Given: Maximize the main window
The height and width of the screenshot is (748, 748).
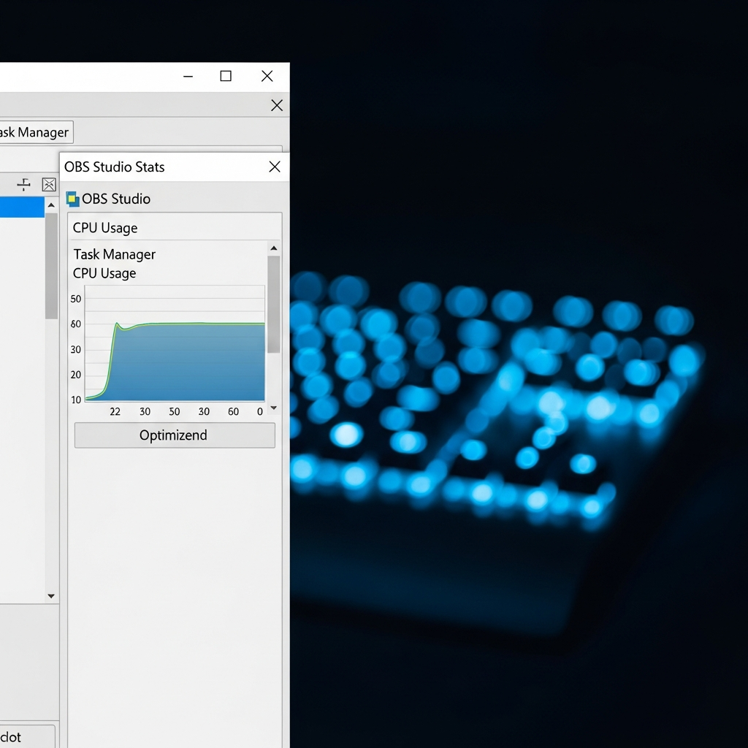Looking at the screenshot, I should point(226,76).
